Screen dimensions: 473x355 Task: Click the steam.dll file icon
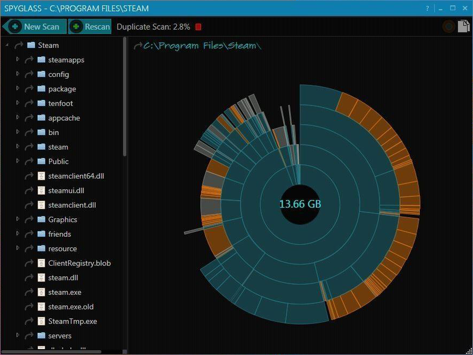pyautogui.click(x=41, y=277)
